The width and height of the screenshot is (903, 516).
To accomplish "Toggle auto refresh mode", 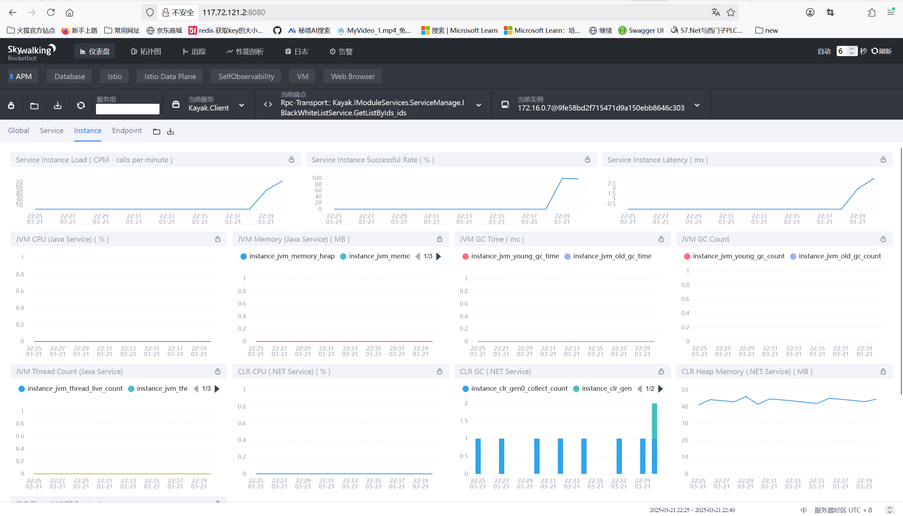I will [x=824, y=52].
